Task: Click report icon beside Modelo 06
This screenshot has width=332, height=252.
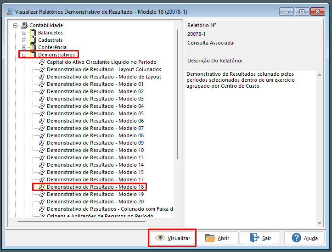Action: coord(42,121)
